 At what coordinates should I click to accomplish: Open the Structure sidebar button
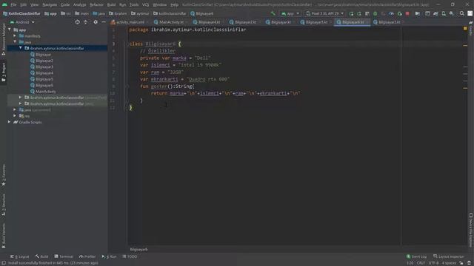coord(3,205)
